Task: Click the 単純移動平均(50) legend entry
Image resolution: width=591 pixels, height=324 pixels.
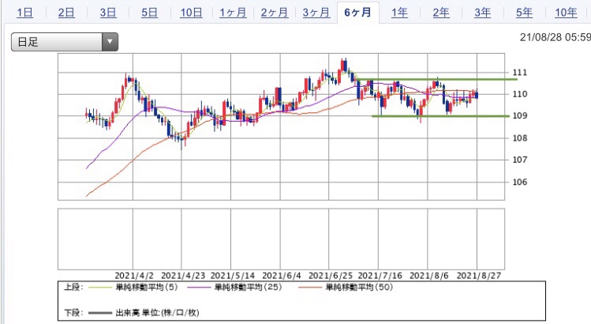Action: tap(346, 288)
